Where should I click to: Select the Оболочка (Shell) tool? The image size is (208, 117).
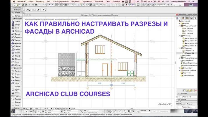(x=16, y=46)
